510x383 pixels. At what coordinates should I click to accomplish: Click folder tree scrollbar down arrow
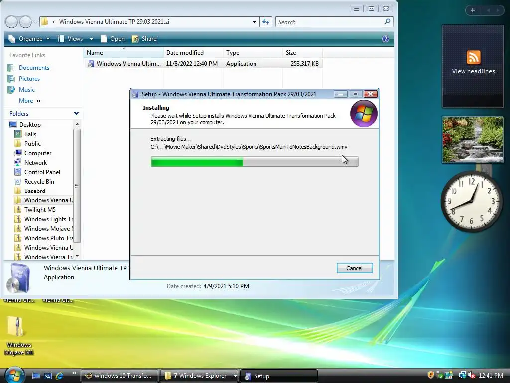[77, 256]
